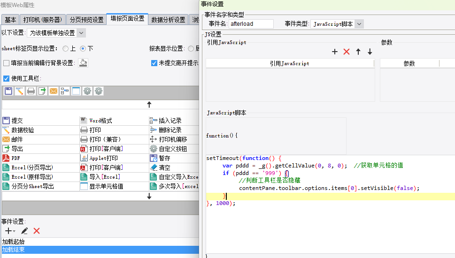455x258 pixels.
Task: Choose the 自定义按钮 item
Action: 169,149
